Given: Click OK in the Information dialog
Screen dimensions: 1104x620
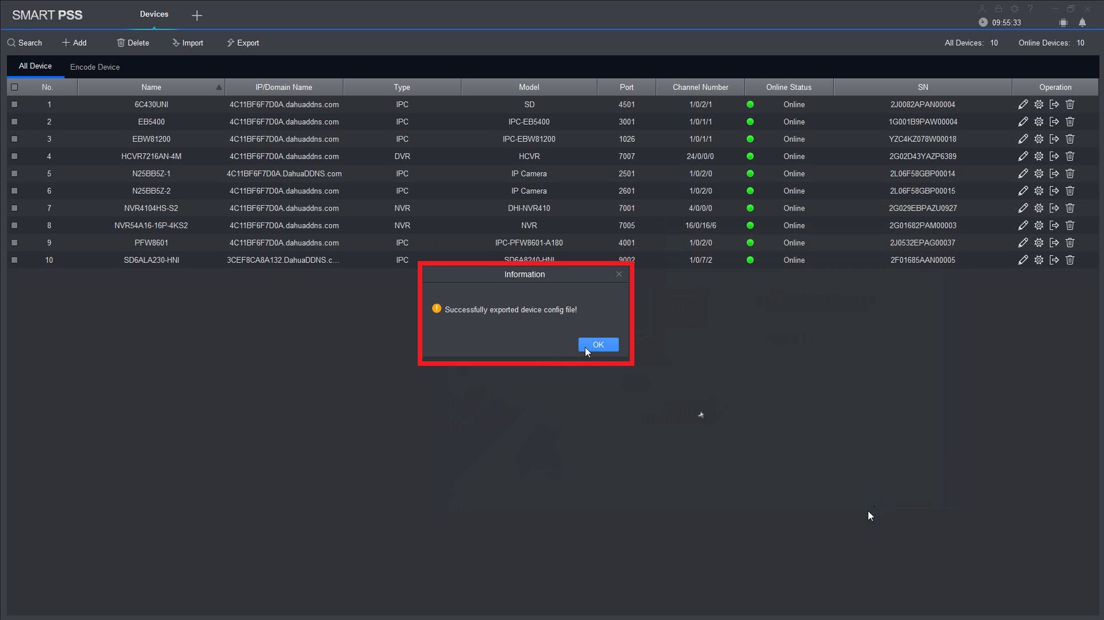Looking at the screenshot, I should coord(598,345).
